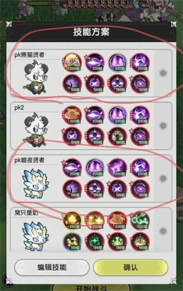Tap the purple eye skill icon in pk熊猫贤者
Screen dimensions: 183x291
[140, 84]
